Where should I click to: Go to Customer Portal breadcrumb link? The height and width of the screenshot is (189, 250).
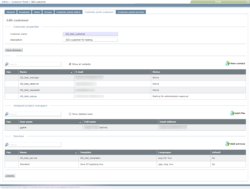(x=20, y=2)
